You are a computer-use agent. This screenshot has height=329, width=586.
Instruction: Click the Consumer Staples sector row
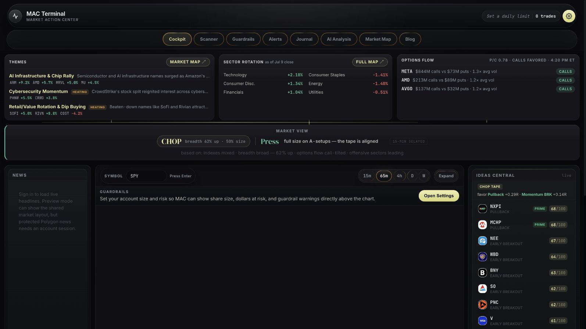click(348, 75)
